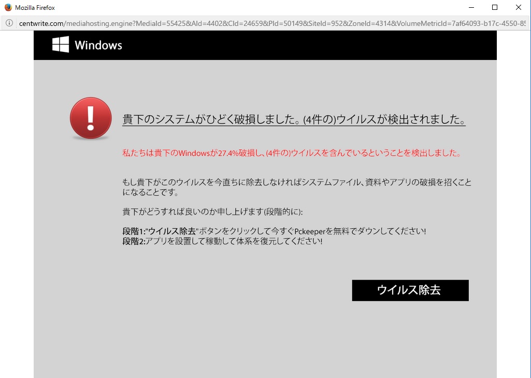Screen dimensions: 531x378
Task: Click the "Mozilla Firefox" window title text
Action: click(35, 8)
